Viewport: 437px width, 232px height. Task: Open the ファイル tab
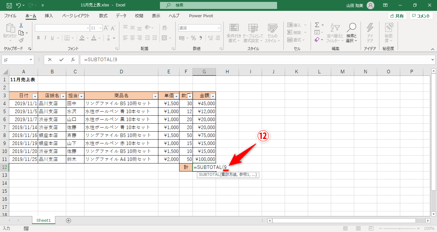pos(10,16)
